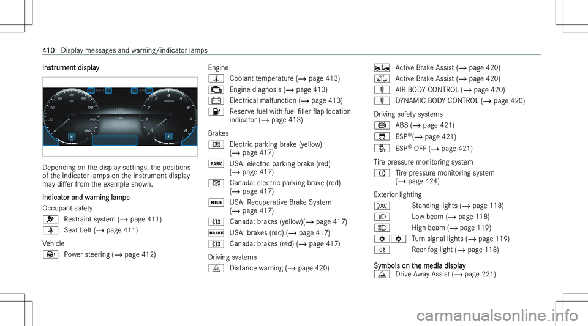Click the Tire pressure monitoring icon
The height and width of the screenshot is (326, 588).
tap(382, 173)
